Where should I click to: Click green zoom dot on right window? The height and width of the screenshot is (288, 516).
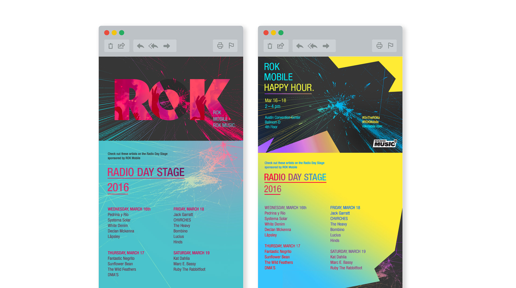(281, 33)
